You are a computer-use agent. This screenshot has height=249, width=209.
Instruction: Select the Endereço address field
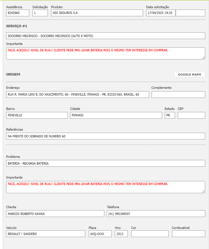tap(77, 95)
